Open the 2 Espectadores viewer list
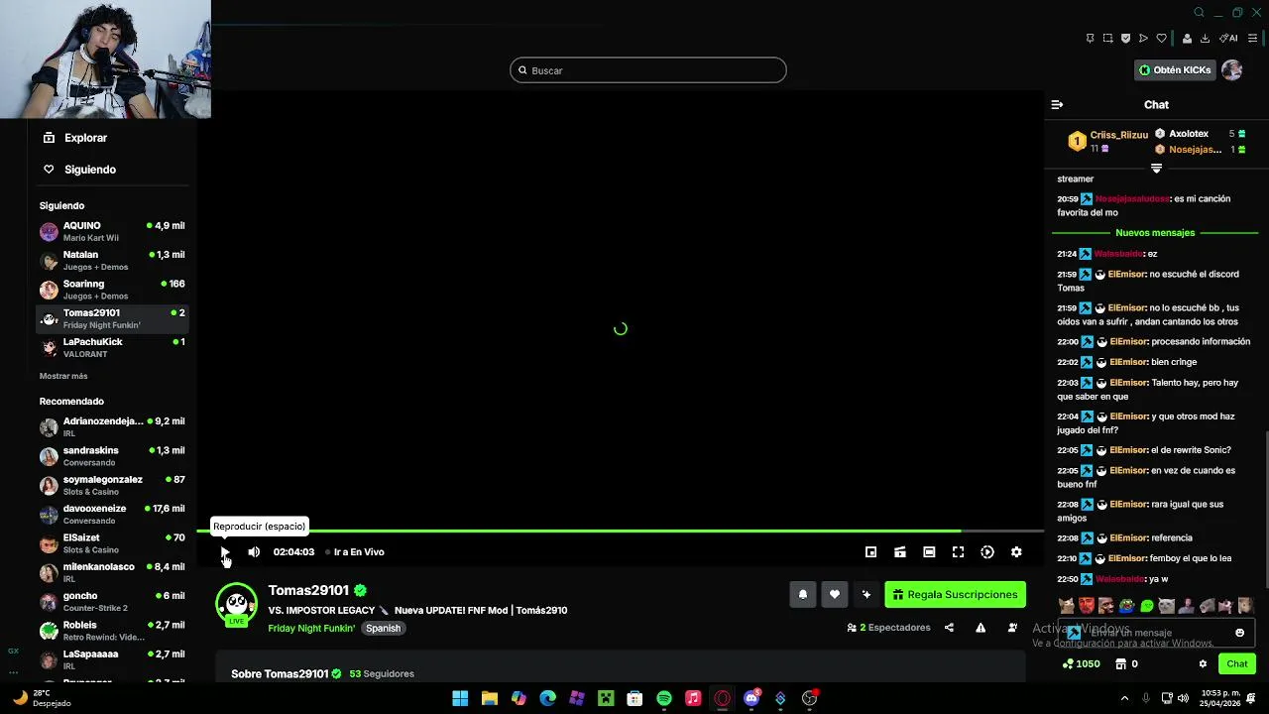The image size is (1269, 714). pos(889,628)
